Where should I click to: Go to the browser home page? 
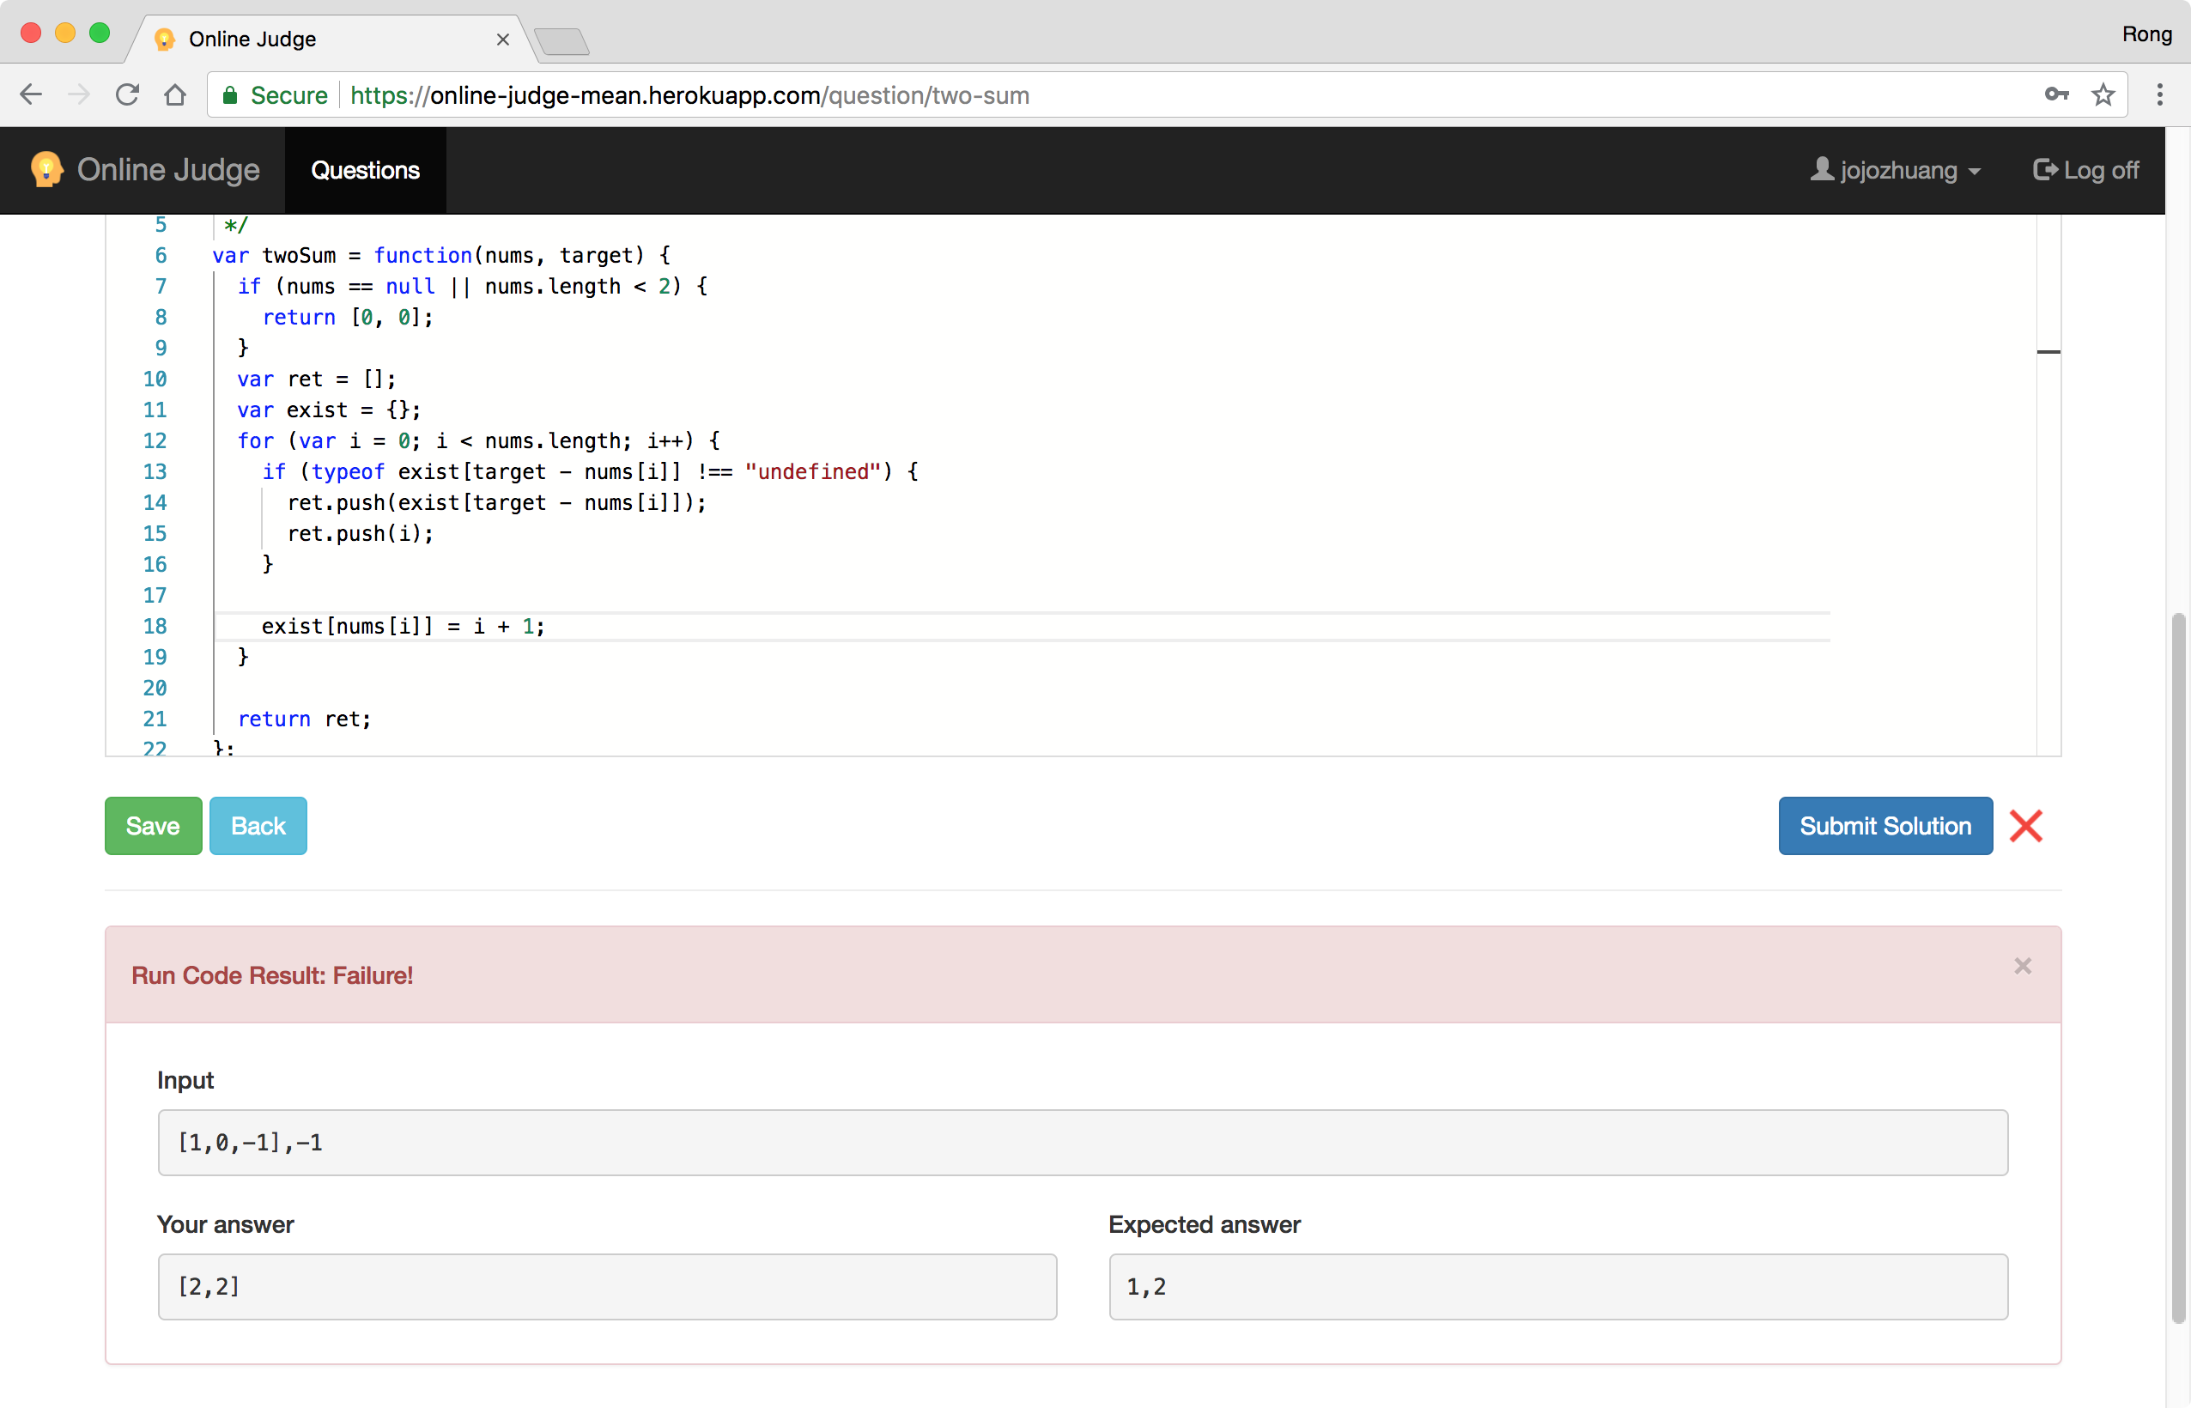[x=175, y=94]
